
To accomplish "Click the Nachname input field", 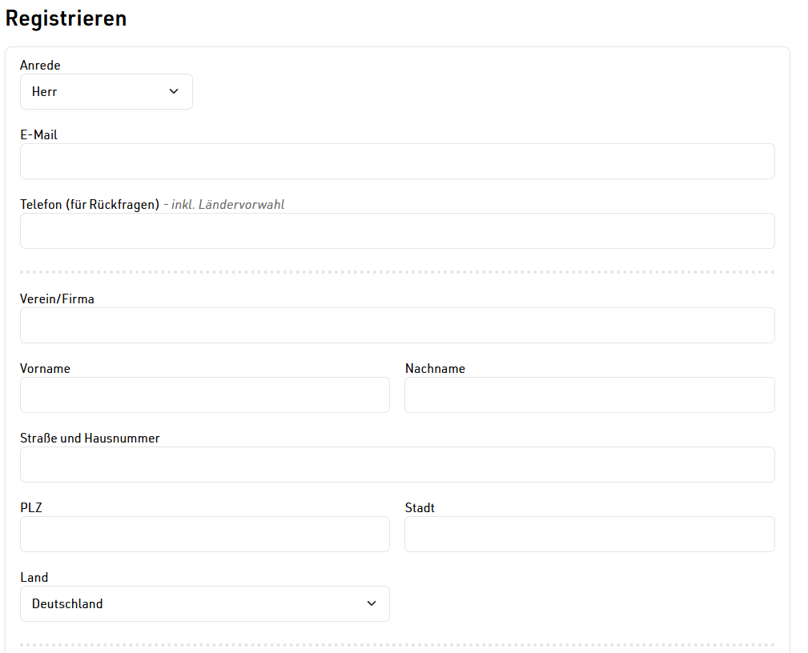I will pos(589,395).
